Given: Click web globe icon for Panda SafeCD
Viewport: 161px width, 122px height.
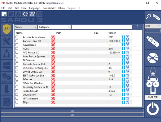Looking at the screenshot, I should (x=127, y=91).
